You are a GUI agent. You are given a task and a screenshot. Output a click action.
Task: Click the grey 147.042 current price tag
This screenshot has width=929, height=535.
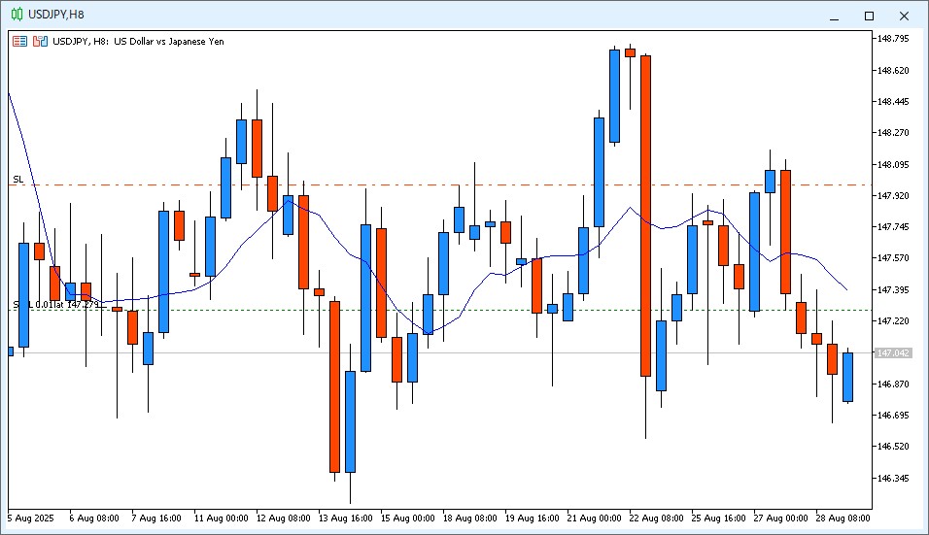click(893, 352)
